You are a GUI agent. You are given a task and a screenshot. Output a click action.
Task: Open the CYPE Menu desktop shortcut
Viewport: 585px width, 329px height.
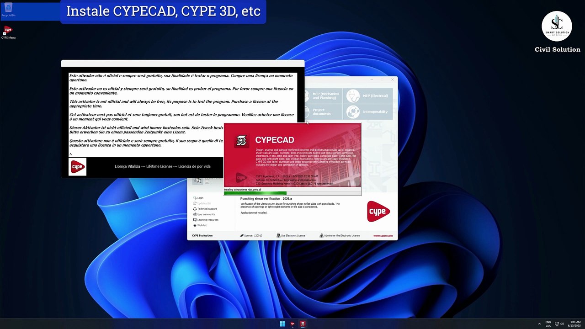[8, 32]
